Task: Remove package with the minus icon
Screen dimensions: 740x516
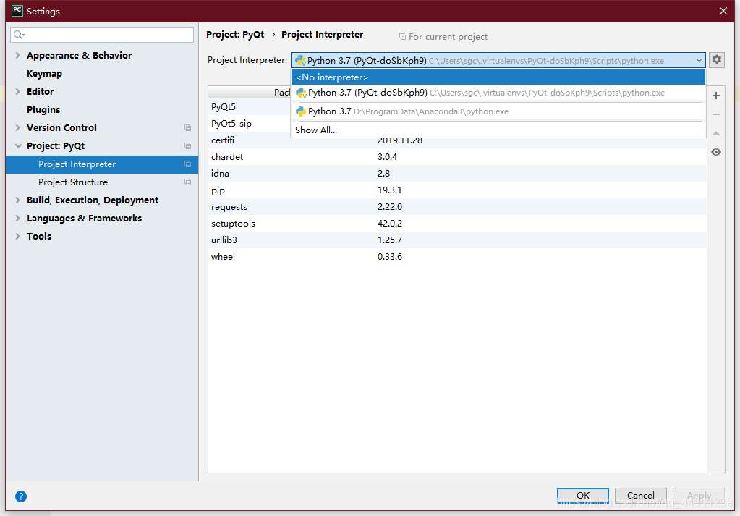Action: click(x=716, y=115)
